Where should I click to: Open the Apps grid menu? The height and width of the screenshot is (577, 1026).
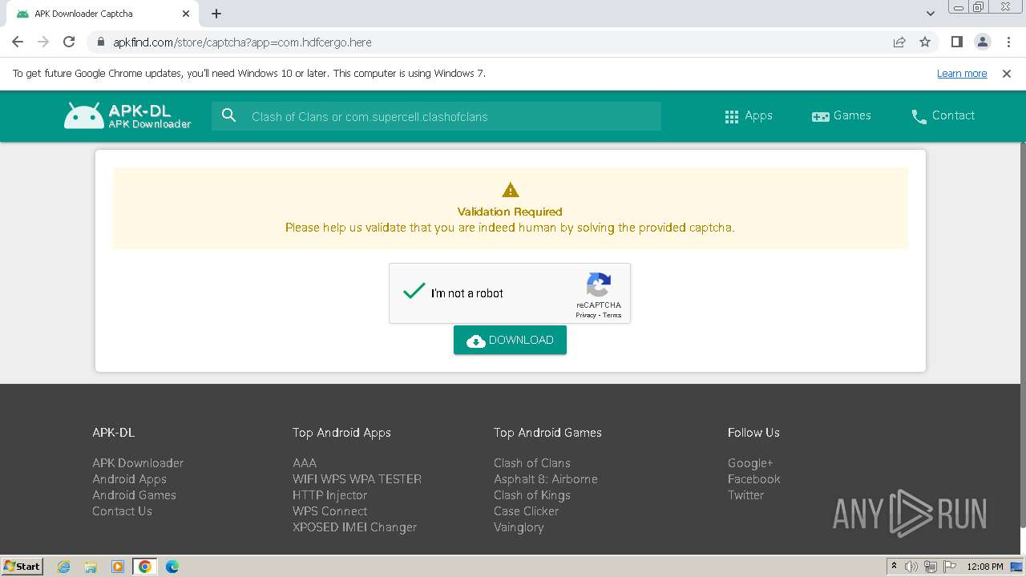click(x=748, y=116)
